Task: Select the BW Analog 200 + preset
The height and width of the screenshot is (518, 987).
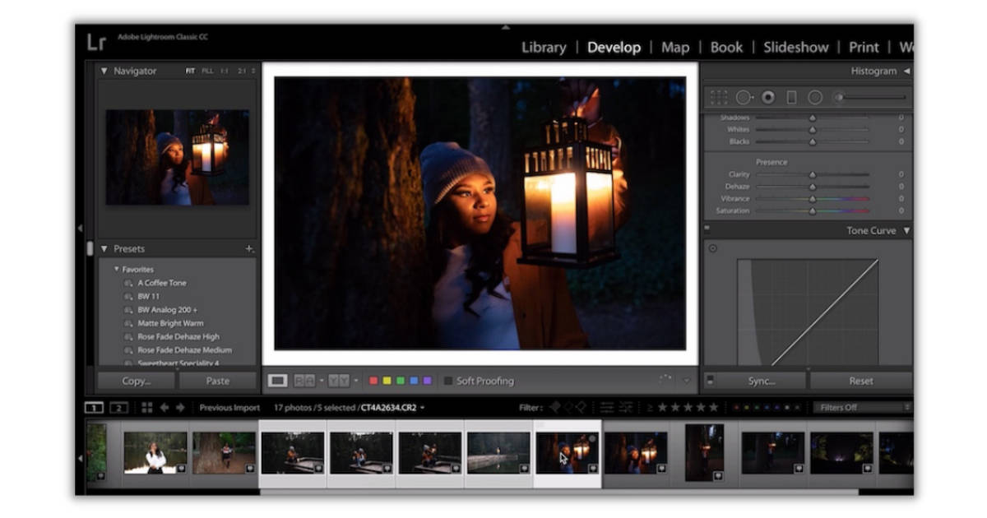Action: (167, 309)
